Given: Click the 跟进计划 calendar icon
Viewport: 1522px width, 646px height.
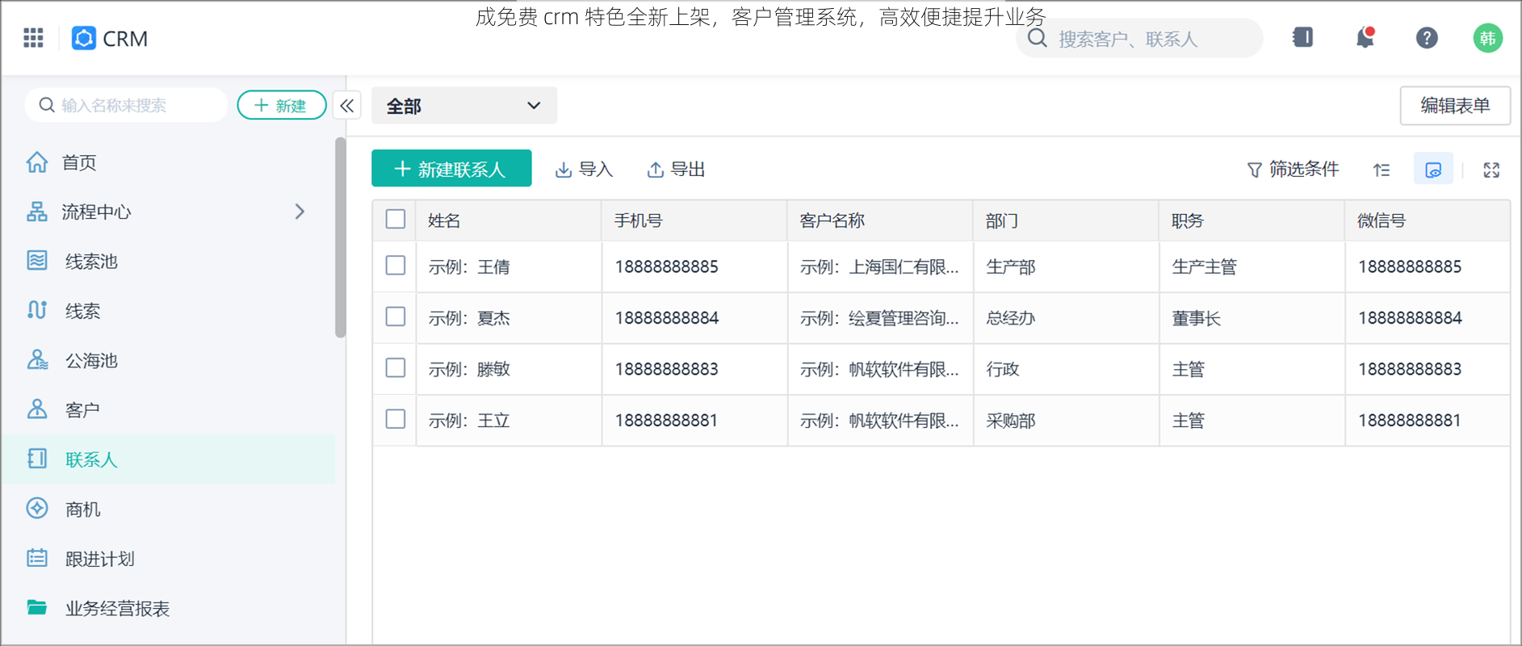Looking at the screenshot, I should pyautogui.click(x=37, y=558).
